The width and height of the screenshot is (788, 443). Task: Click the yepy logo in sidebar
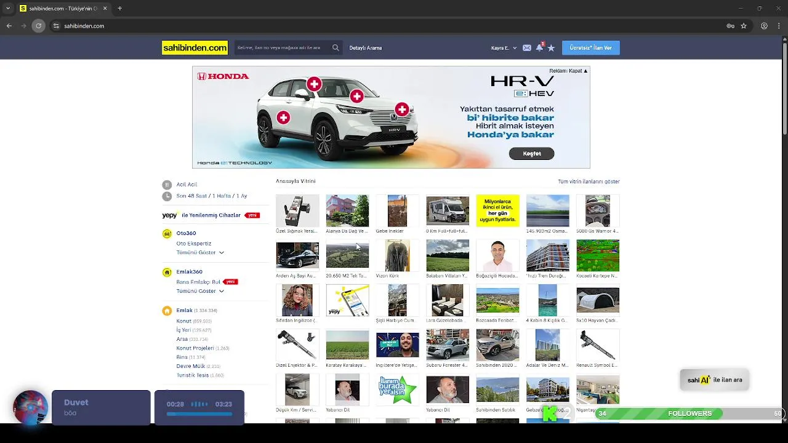[x=170, y=215]
